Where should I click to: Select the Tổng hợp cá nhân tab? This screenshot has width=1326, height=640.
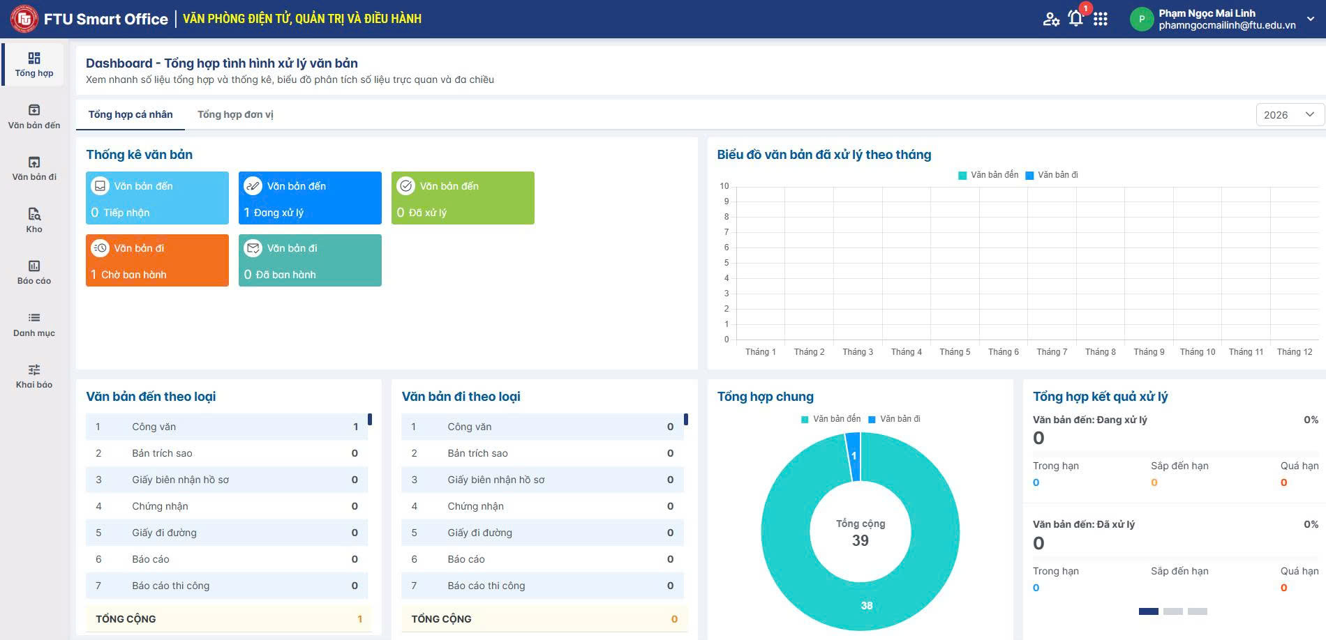tap(131, 114)
